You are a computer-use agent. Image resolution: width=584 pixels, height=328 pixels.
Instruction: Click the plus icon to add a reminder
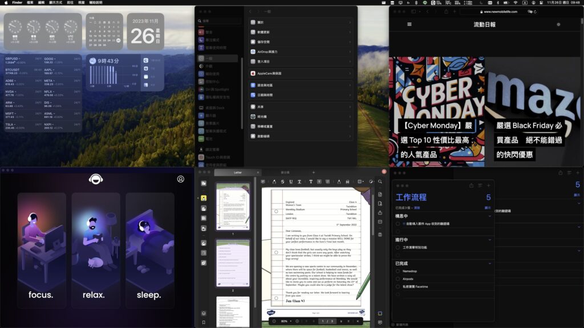pyautogui.click(x=488, y=186)
